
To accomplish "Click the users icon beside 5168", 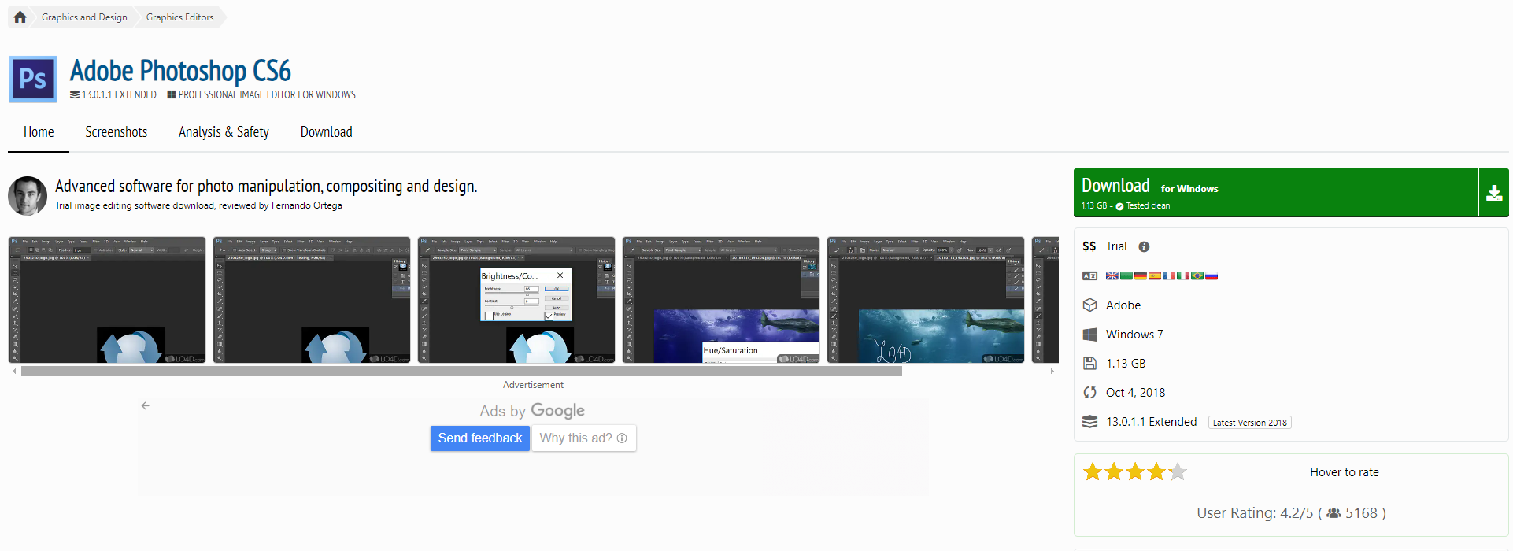I will tap(1334, 513).
